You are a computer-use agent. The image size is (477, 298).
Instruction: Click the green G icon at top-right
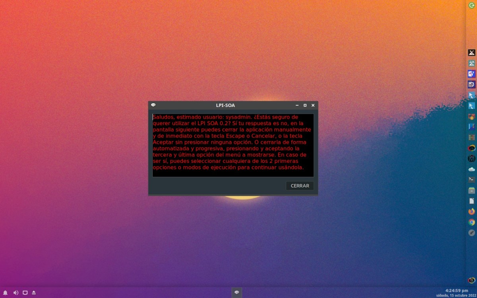click(x=472, y=5)
